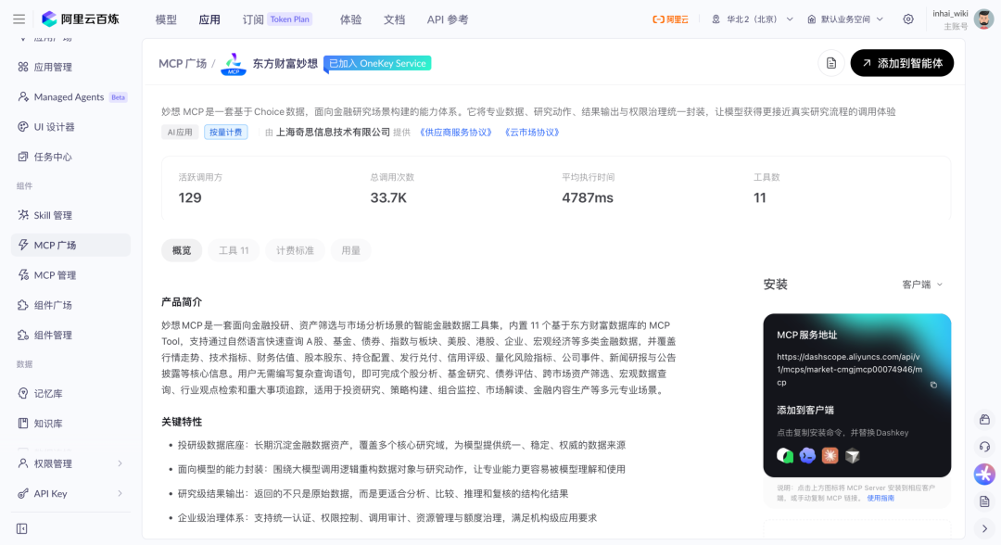This screenshot has height=545, width=1001.
Task: Click the Managed Agents Beta badge
Action: [x=118, y=97]
